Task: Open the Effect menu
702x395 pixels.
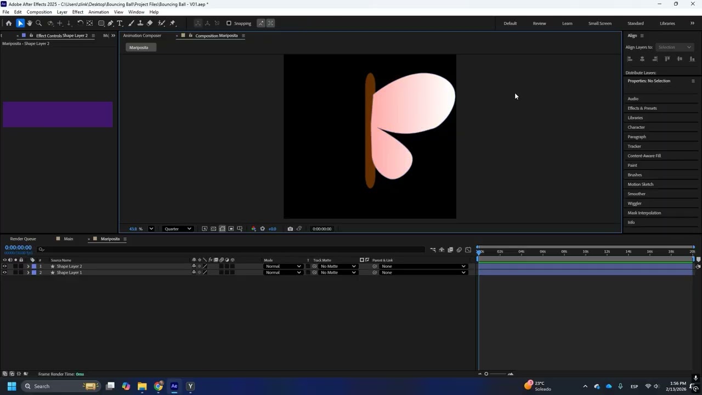Action: click(78, 12)
